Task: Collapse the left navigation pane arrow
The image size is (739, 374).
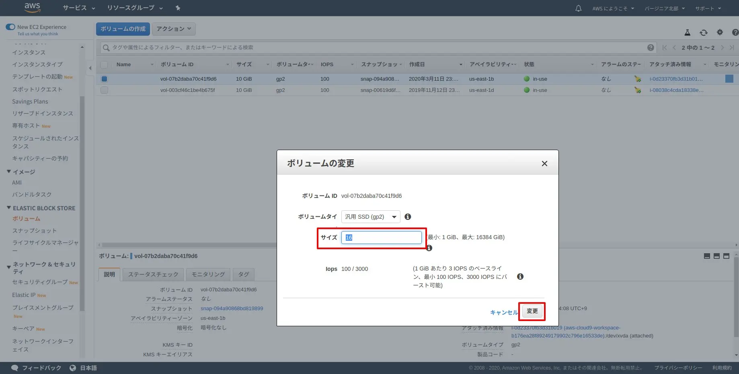Action: click(90, 68)
